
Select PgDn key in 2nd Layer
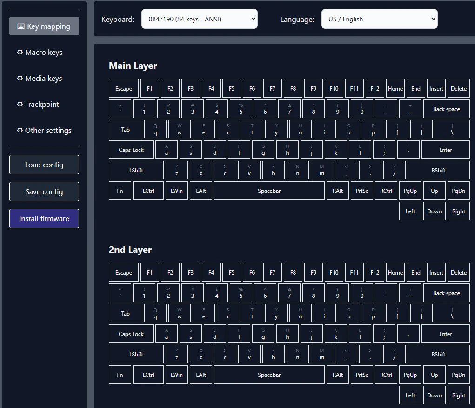[x=459, y=375]
